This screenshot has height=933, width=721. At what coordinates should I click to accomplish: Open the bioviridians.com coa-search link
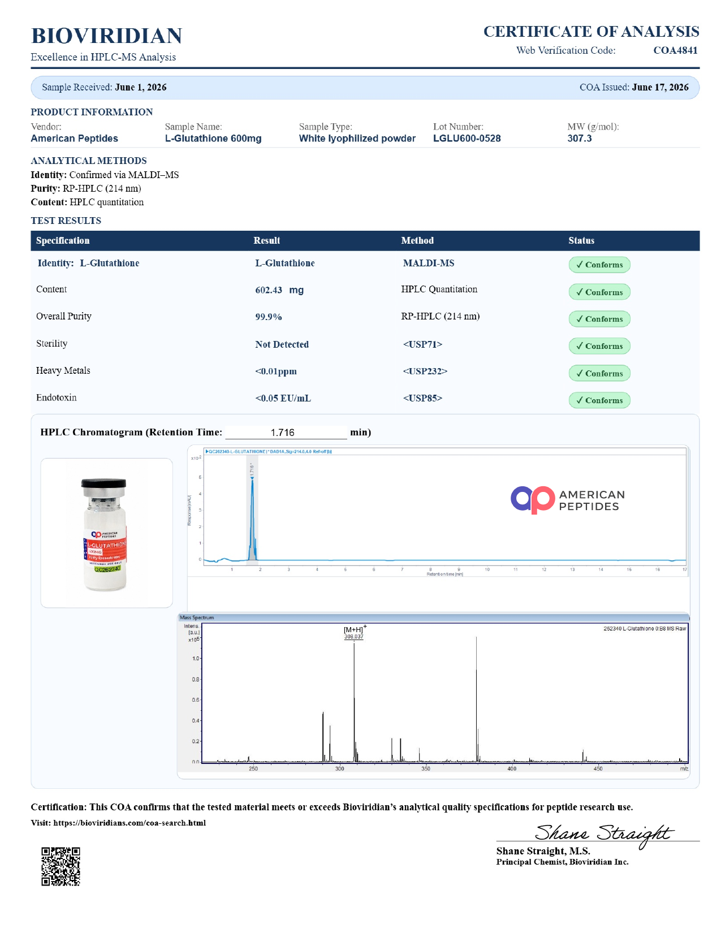pos(129,823)
